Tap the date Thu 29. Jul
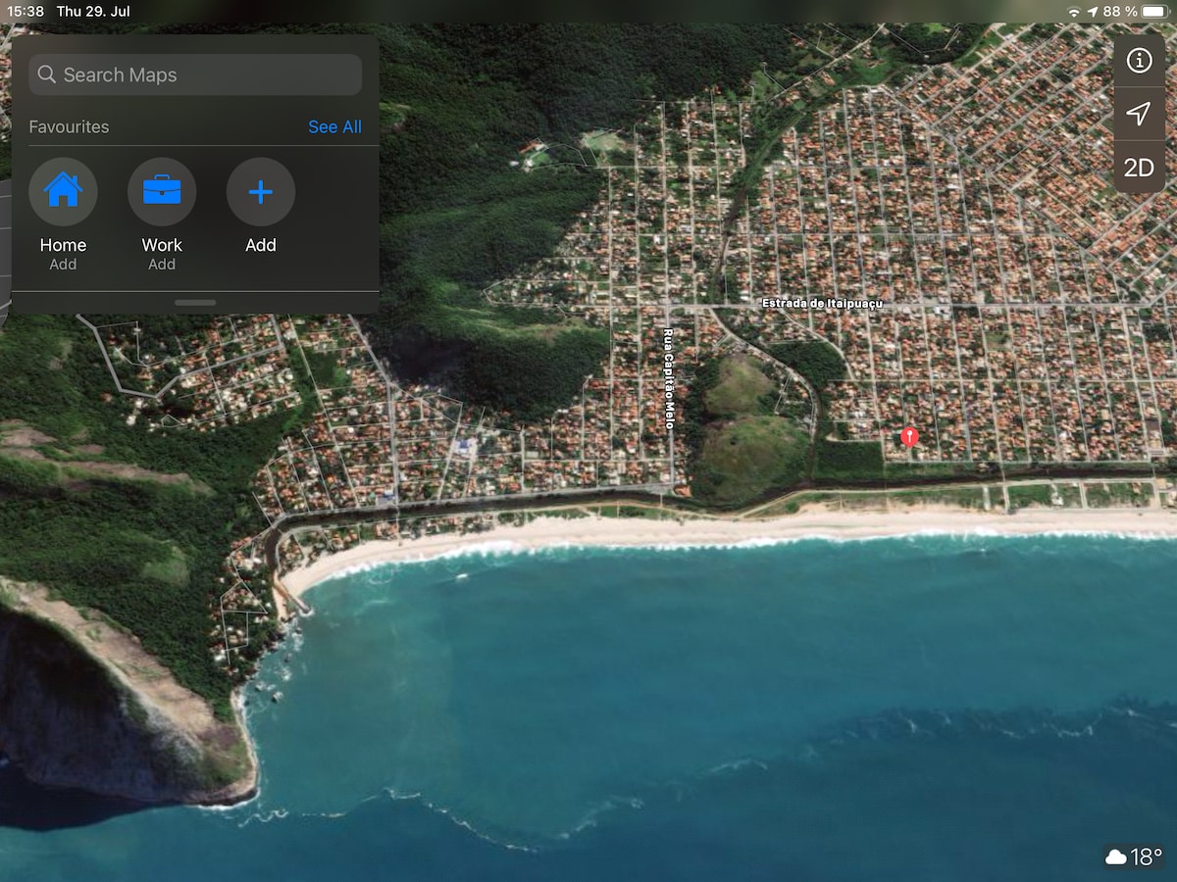Screen dimensions: 1177x882 point(93,12)
